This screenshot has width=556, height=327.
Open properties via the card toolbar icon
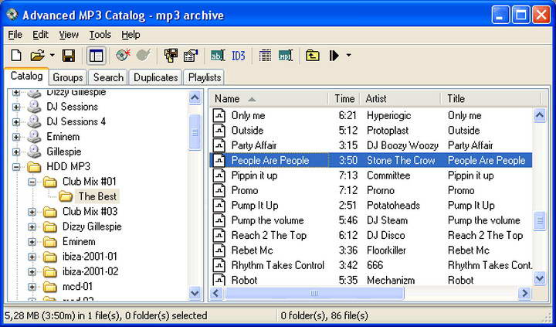point(191,56)
